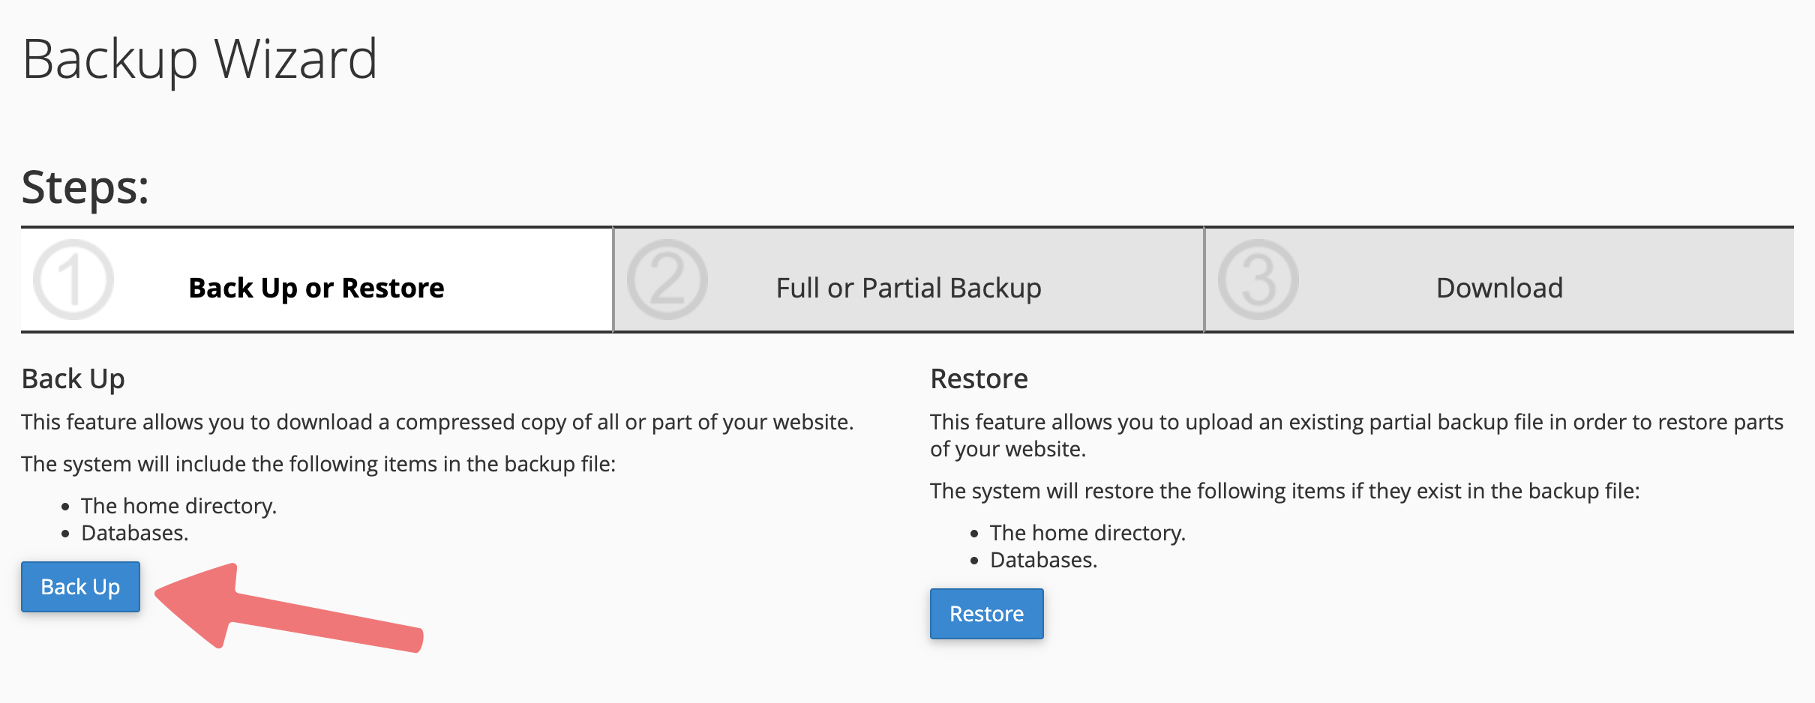Click the step 1 number circle icon

coord(73,280)
